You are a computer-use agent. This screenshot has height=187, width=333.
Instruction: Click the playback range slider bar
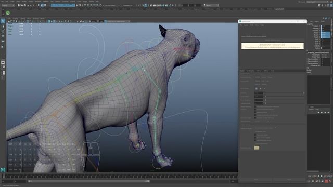pyautogui.click(x=89, y=181)
